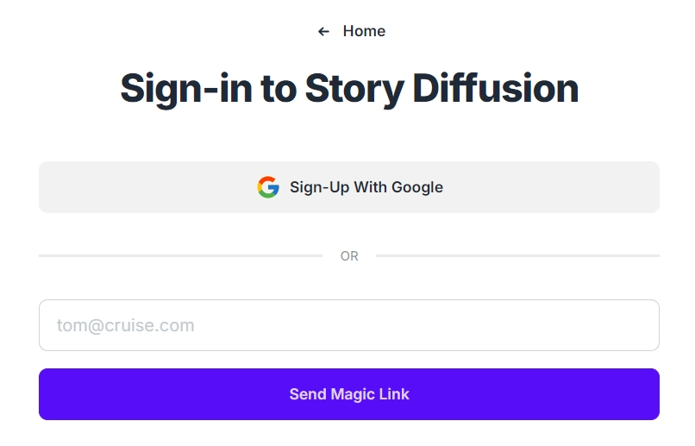This screenshot has height=446, width=695.
Task: Choose the gray Google sign-up button
Action: point(349,187)
